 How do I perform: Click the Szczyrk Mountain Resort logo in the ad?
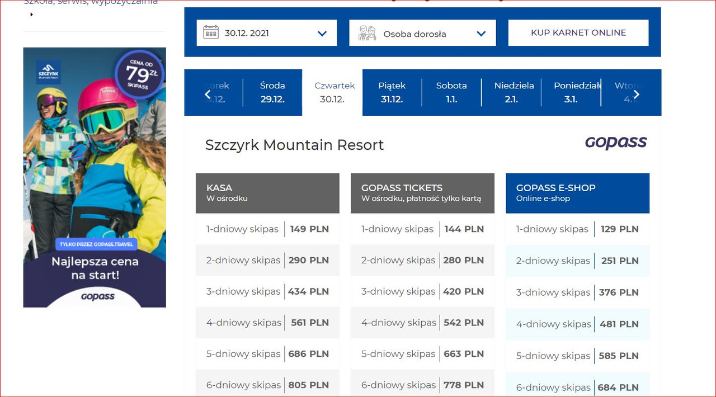(x=48, y=72)
